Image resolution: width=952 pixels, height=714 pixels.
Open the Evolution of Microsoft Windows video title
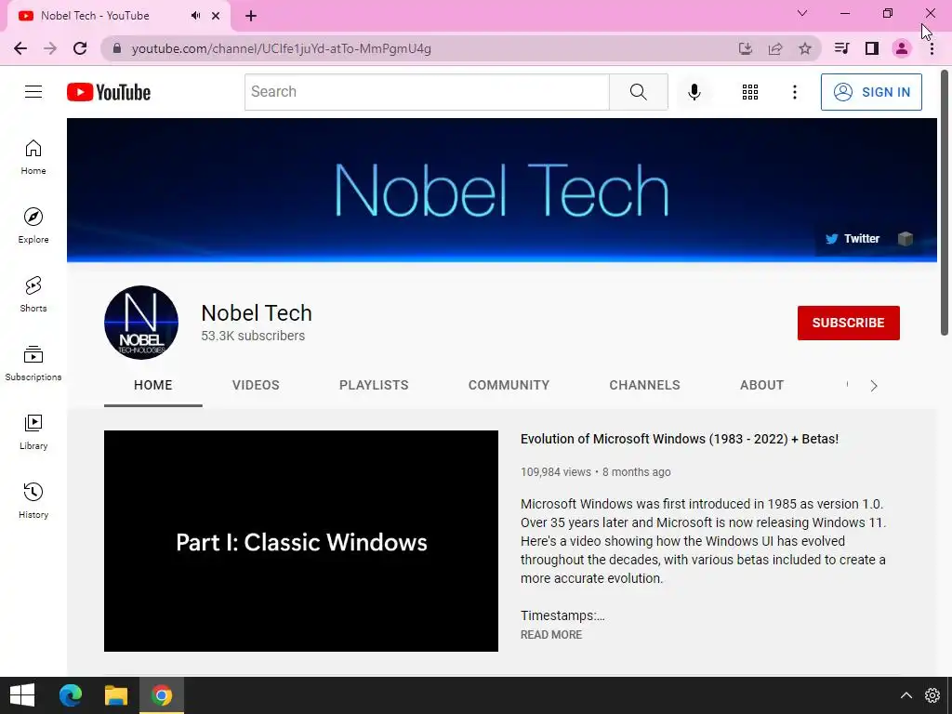(680, 439)
